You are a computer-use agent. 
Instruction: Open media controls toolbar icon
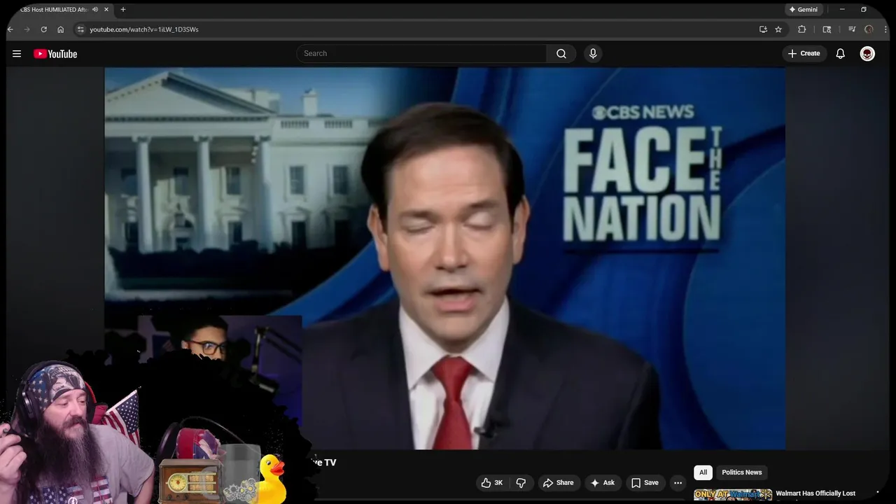tap(852, 29)
